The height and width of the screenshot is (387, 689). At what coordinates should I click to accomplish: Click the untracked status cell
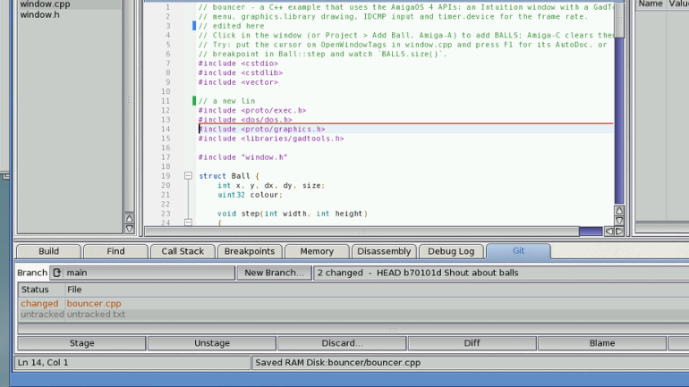tap(42, 315)
